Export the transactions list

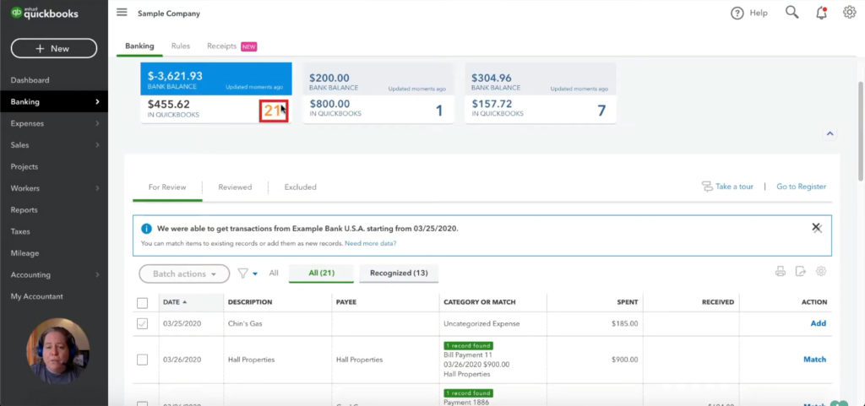tap(801, 271)
